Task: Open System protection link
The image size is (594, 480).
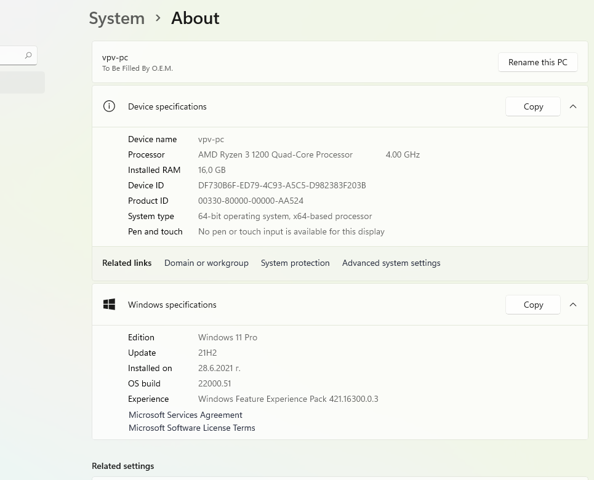Action: click(x=295, y=263)
